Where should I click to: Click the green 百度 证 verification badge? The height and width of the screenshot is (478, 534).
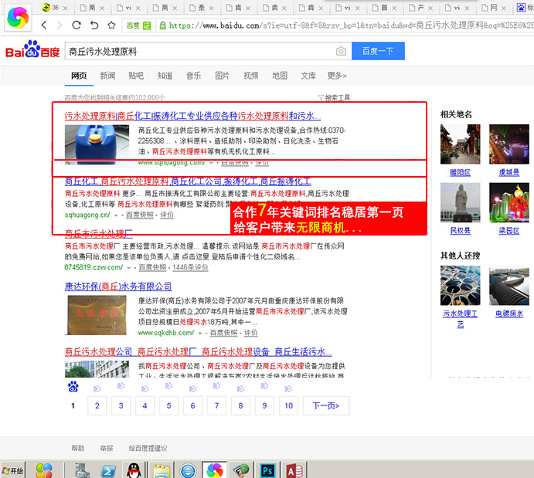(x=138, y=25)
